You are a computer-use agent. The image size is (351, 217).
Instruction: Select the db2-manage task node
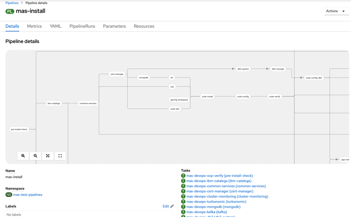pyautogui.click(x=278, y=69)
